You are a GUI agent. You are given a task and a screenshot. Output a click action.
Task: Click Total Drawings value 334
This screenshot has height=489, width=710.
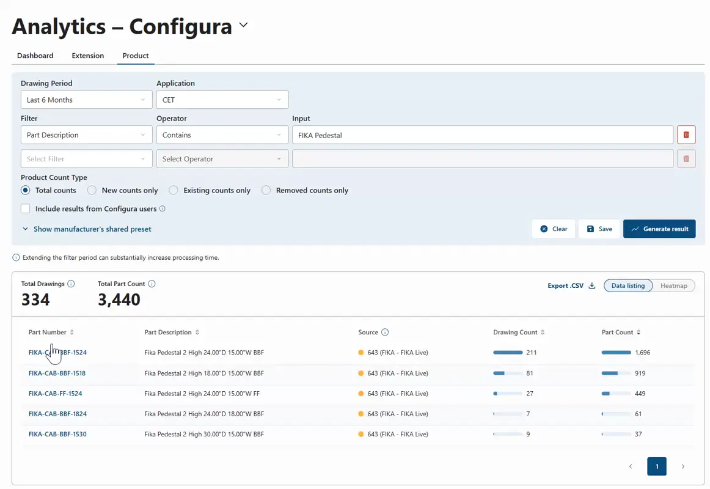(x=35, y=300)
